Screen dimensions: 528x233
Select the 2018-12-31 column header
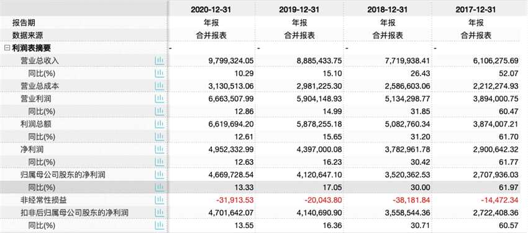click(x=387, y=10)
